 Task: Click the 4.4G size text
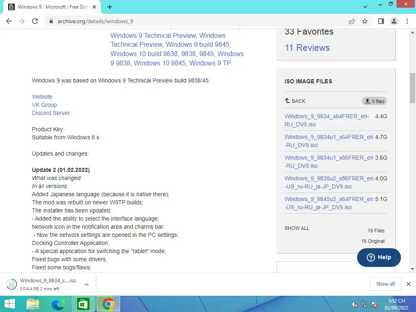click(381, 116)
